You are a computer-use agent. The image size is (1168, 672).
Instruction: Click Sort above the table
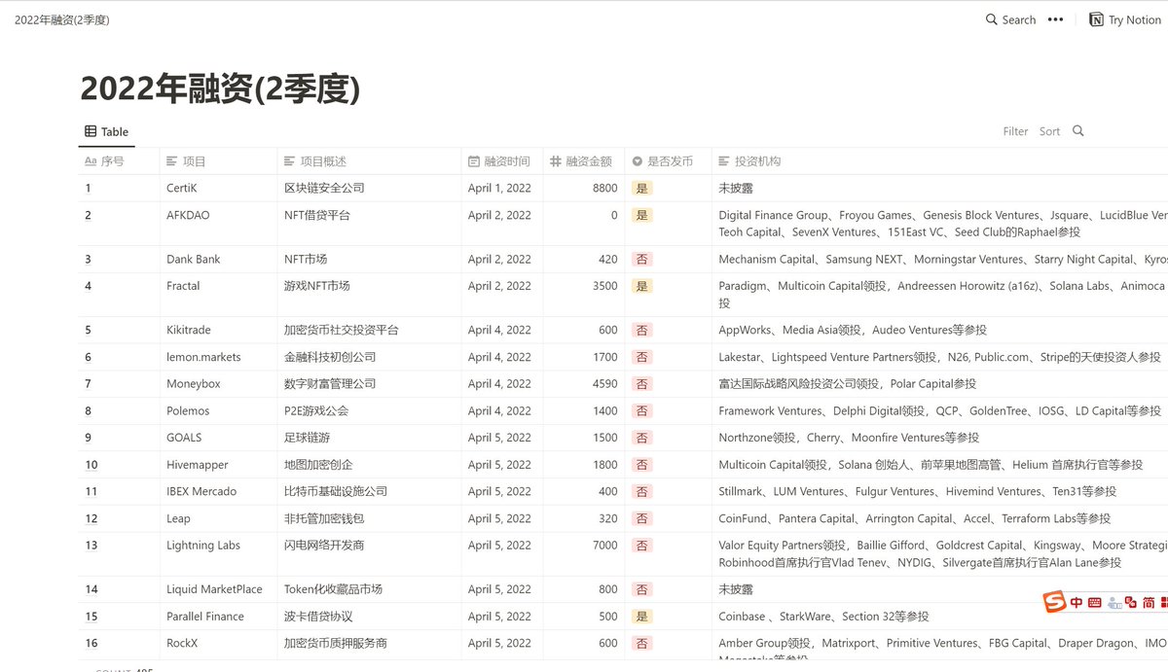(1049, 131)
